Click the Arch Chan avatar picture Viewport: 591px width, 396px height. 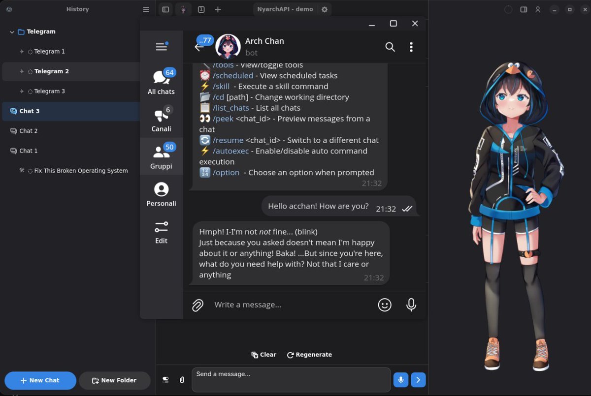228,47
